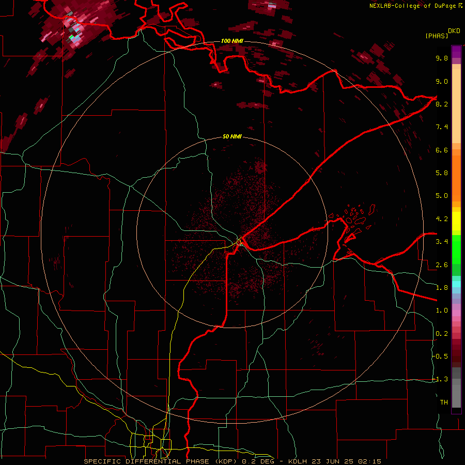Click the 'TH' label on the color scale

pos(444,402)
